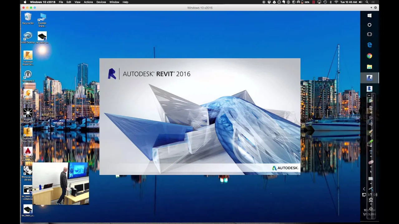Click the Dropbox menu bar icon
The height and width of the screenshot is (224, 399).
click(x=269, y=2)
